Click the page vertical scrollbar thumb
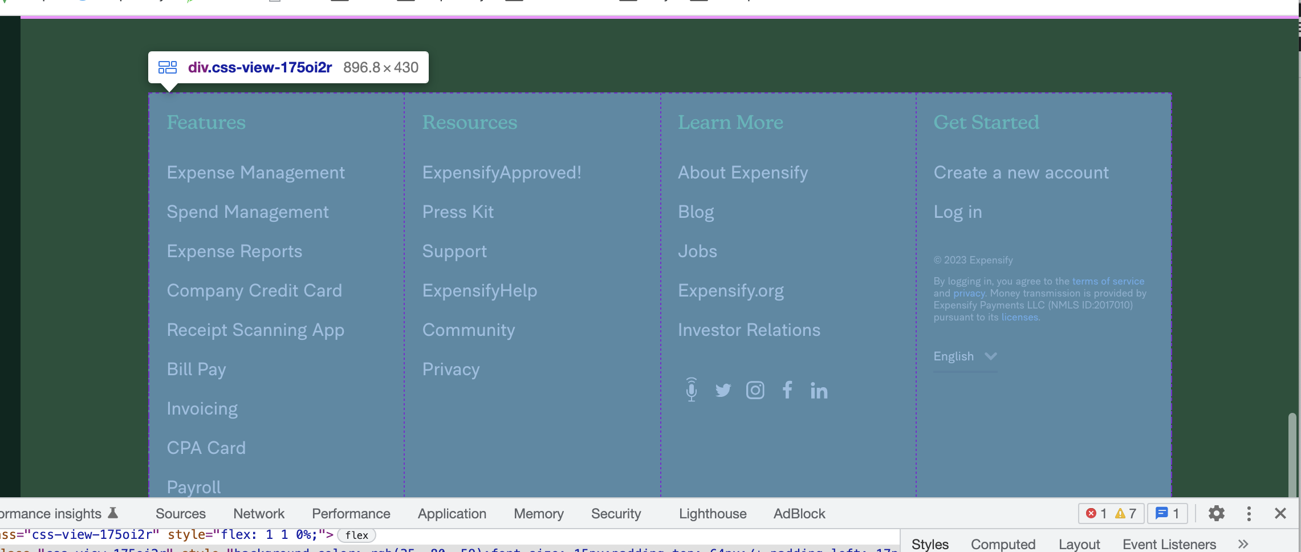 click(1292, 455)
